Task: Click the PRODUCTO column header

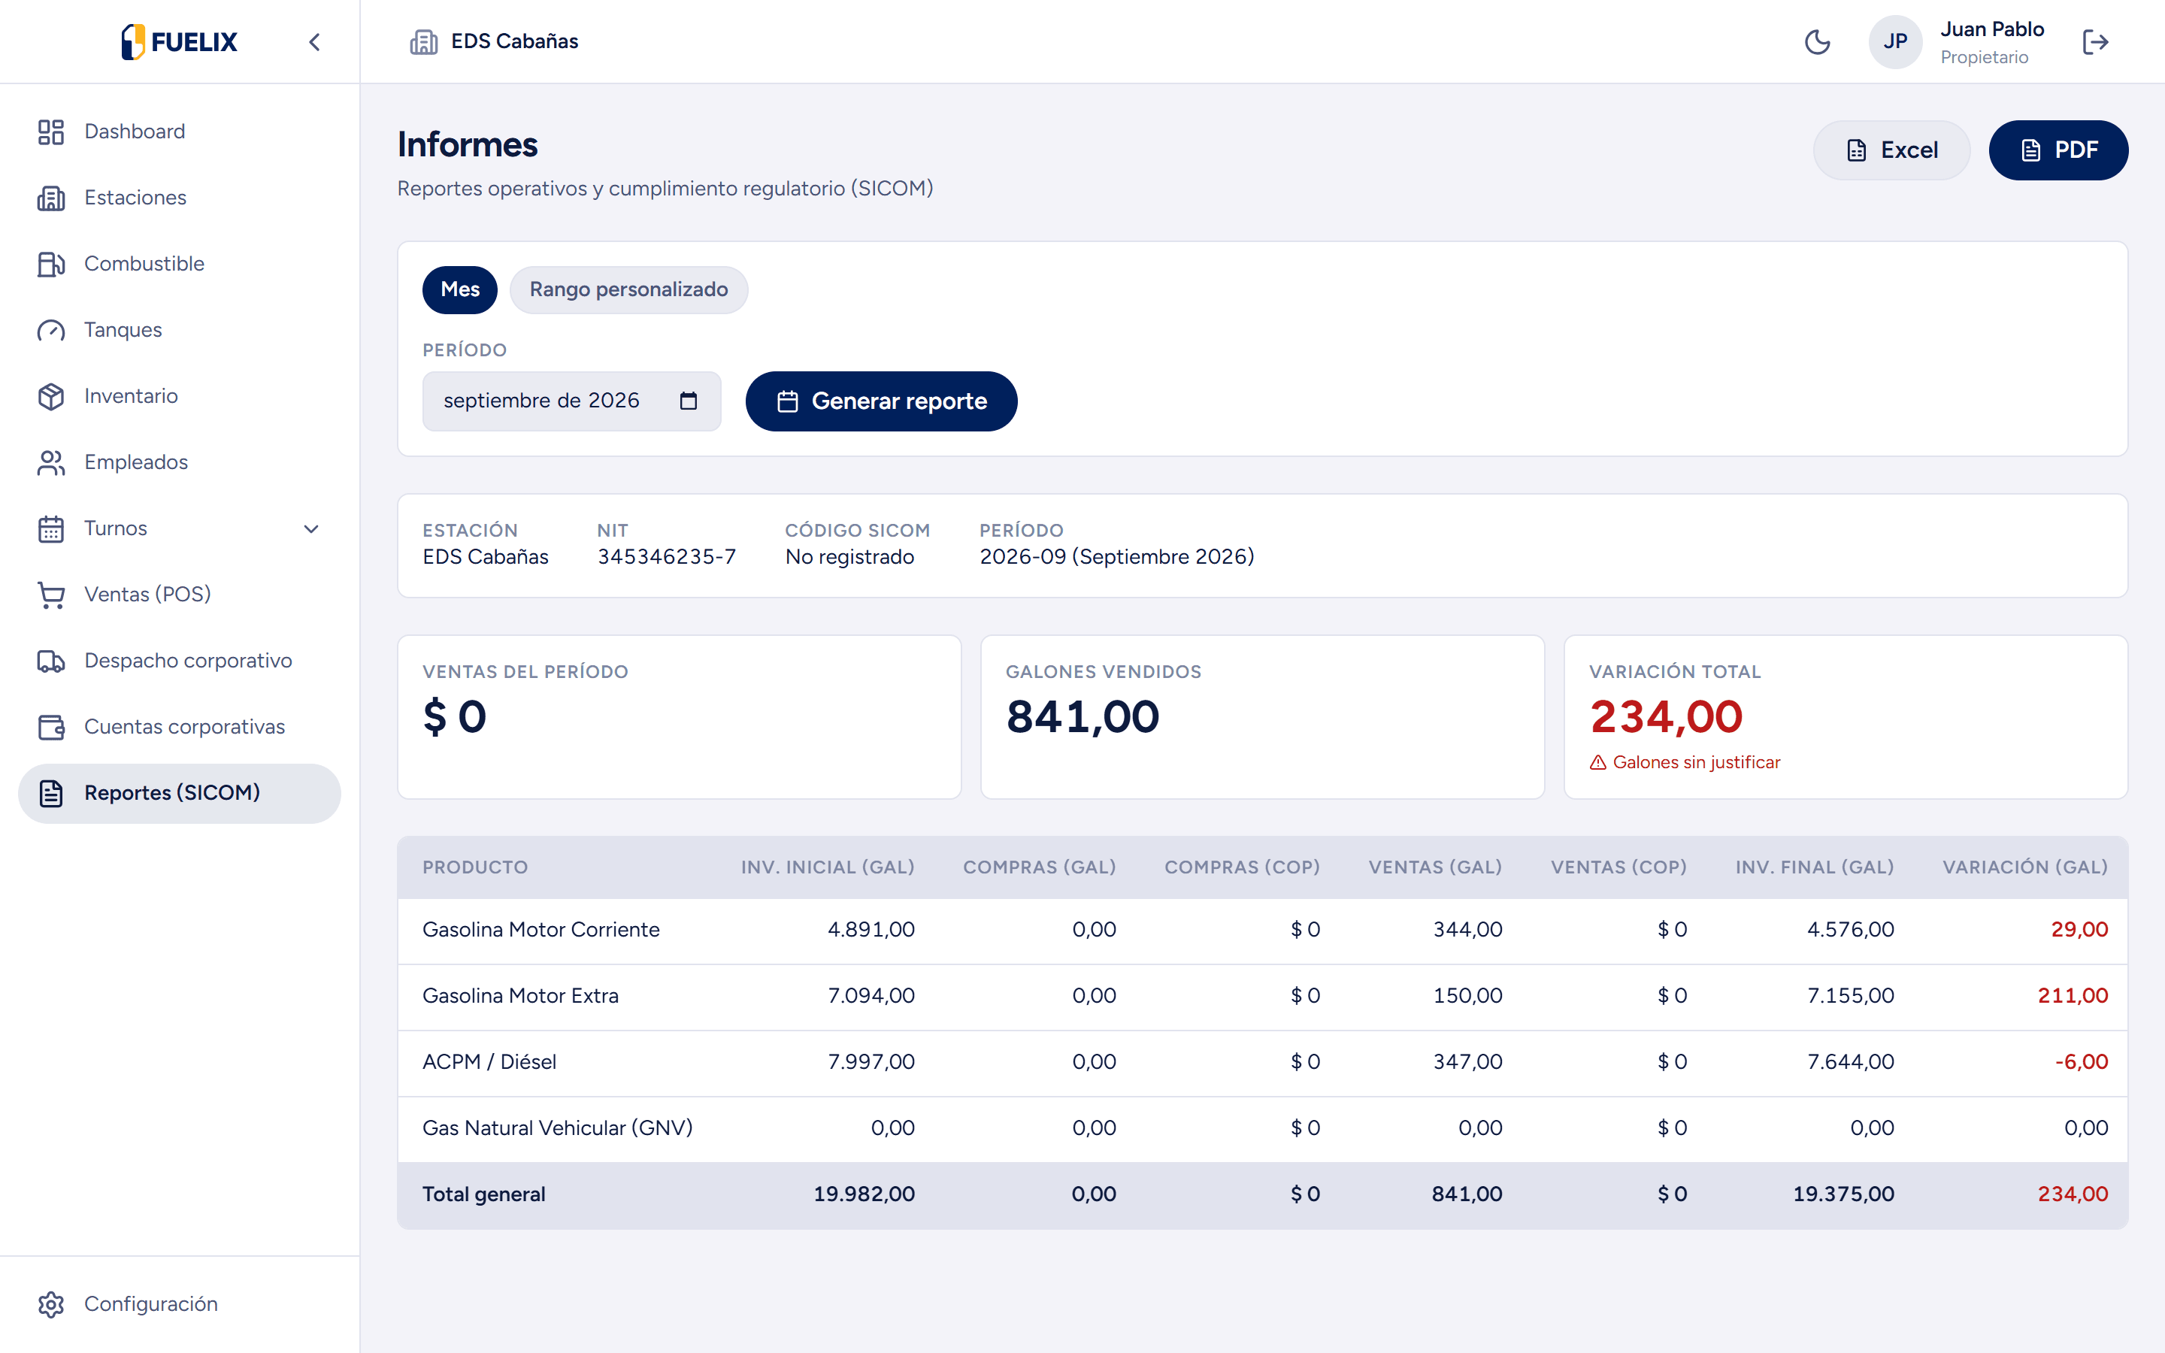Action: tap(475, 867)
